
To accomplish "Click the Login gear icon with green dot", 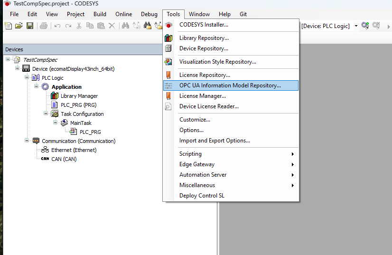I will click(365, 26).
